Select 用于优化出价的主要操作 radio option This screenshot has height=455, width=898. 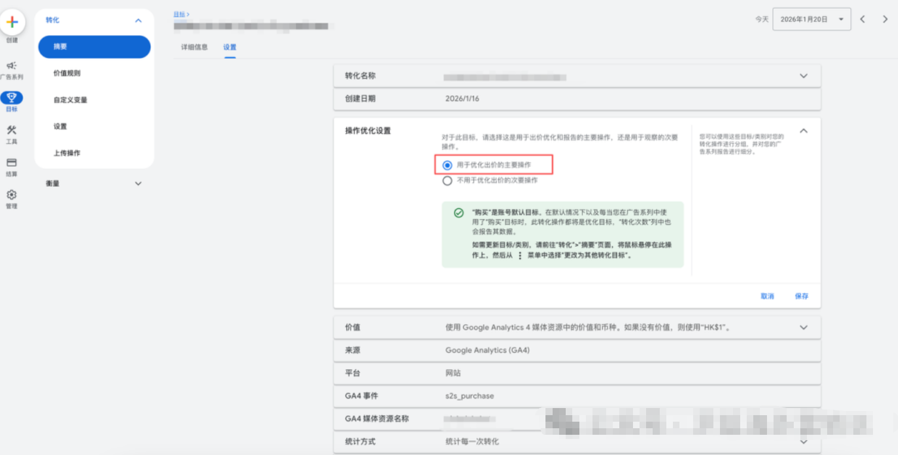click(447, 165)
